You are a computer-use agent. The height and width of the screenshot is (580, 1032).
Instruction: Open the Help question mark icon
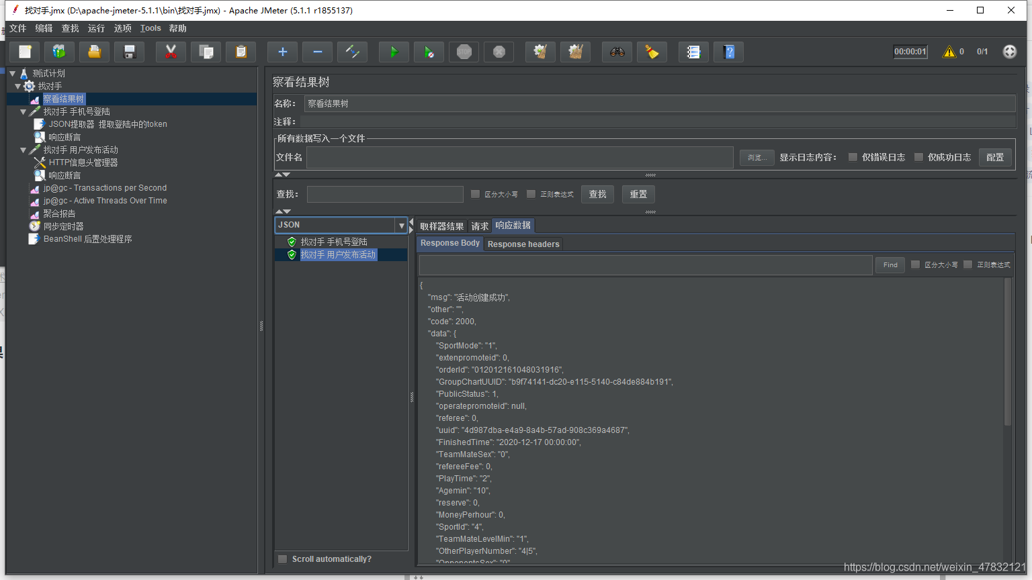click(x=729, y=52)
